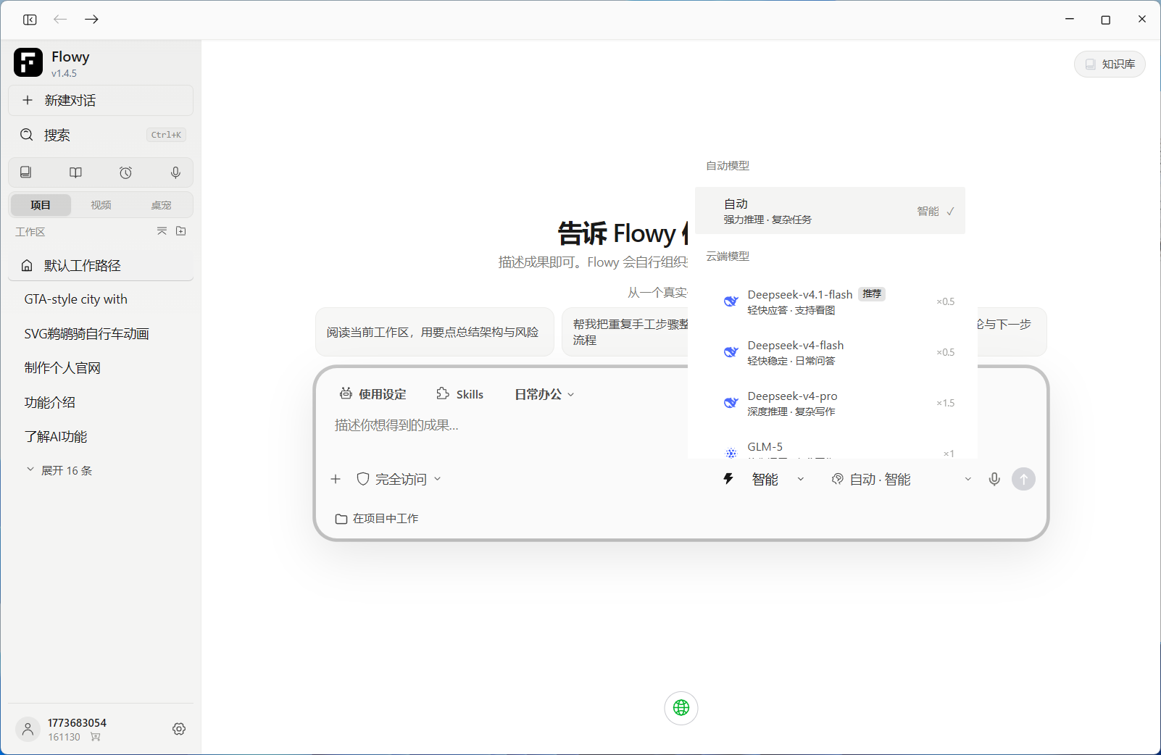Collapse all workspaces icon
The image size is (1161, 755).
(162, 231)
